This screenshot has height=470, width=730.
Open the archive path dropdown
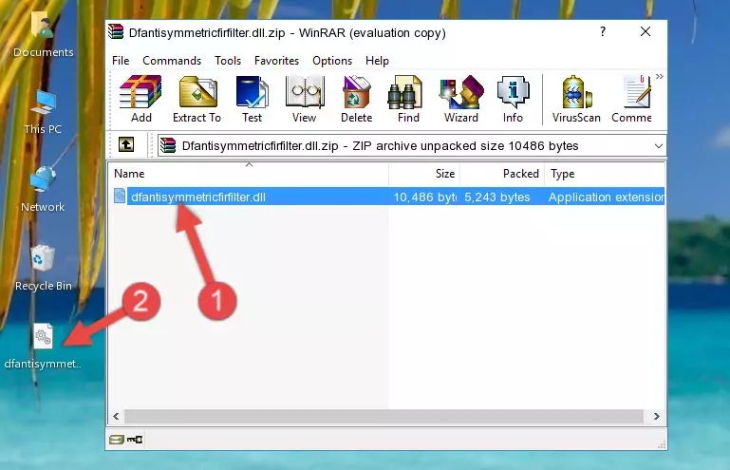pos(658,146)
